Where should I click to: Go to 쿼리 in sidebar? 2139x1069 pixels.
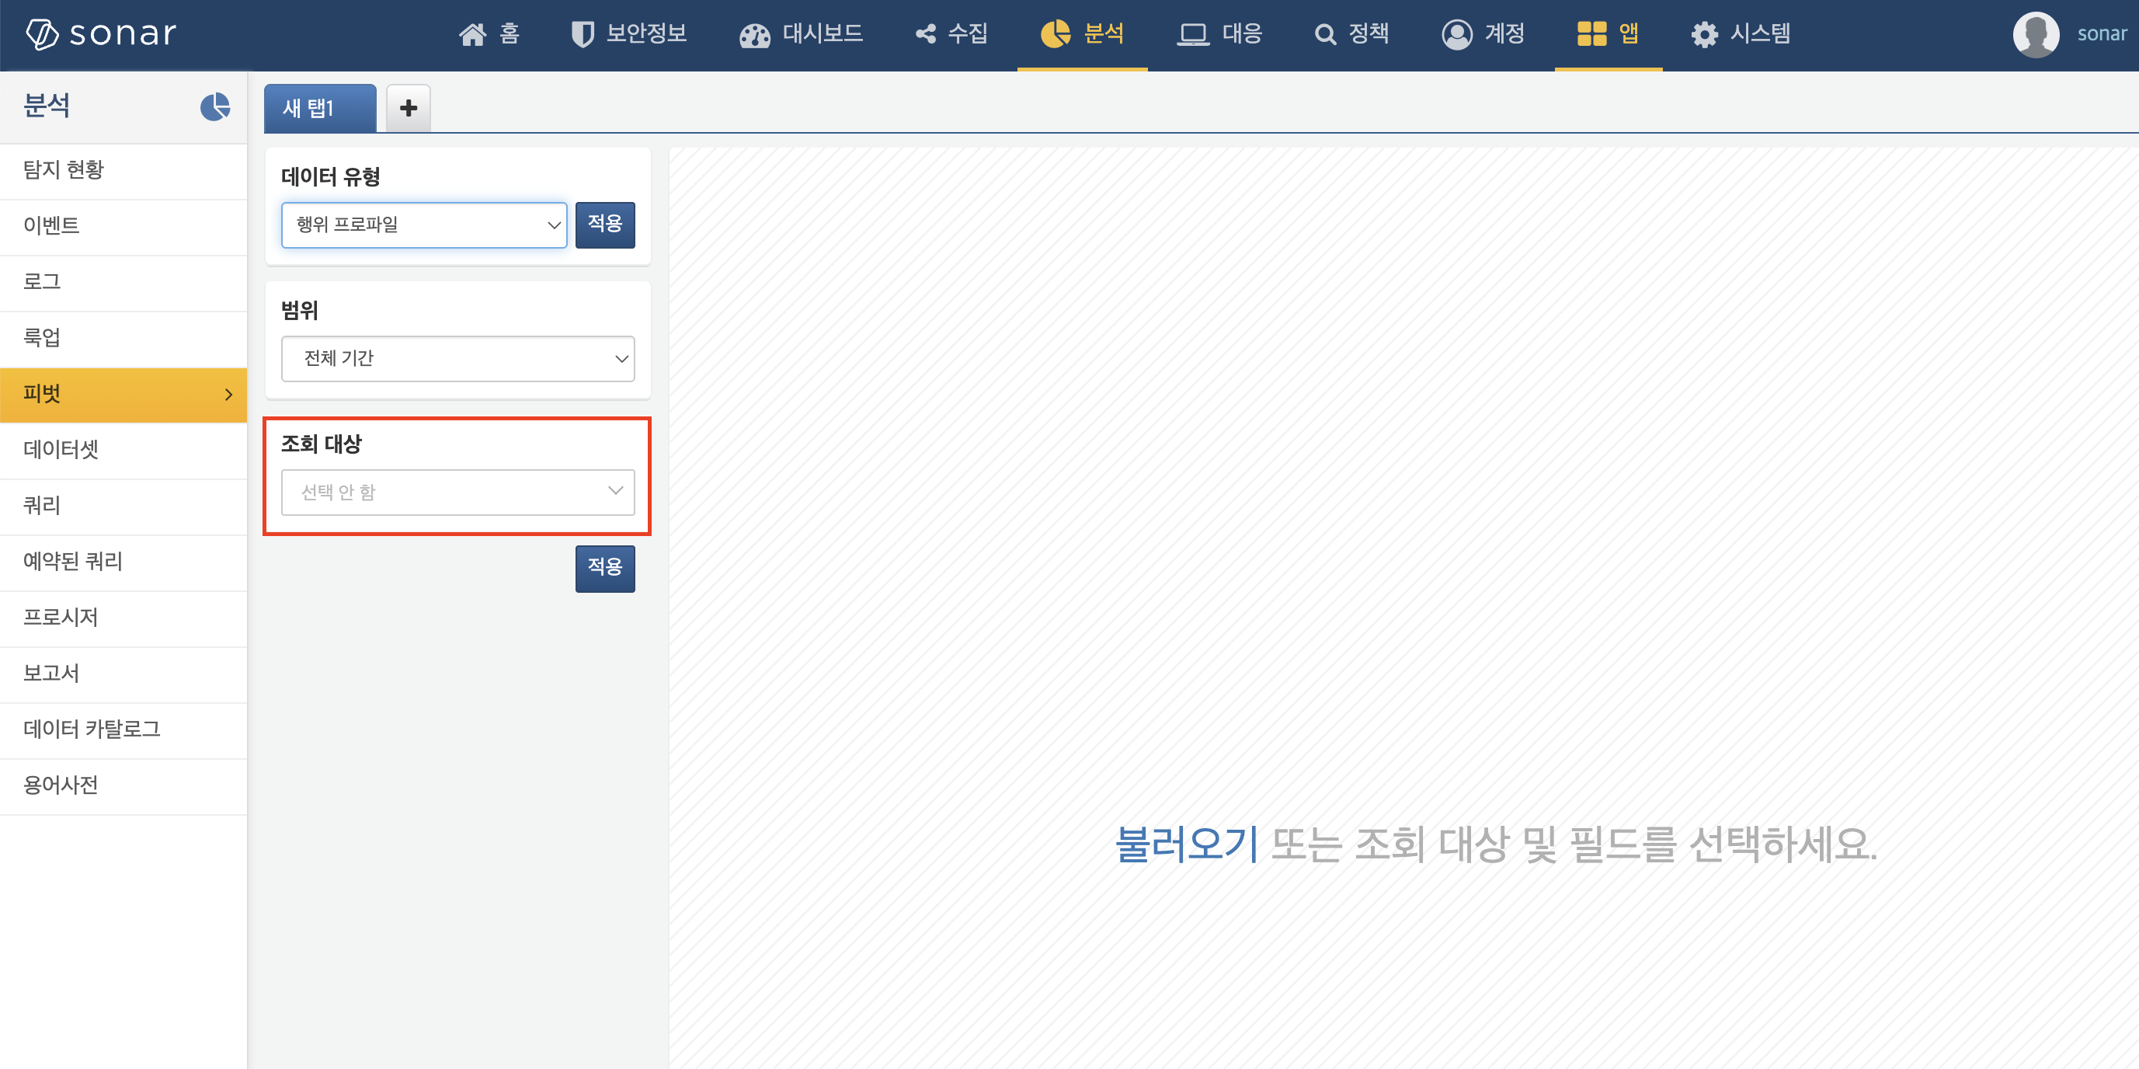(123, 507)
